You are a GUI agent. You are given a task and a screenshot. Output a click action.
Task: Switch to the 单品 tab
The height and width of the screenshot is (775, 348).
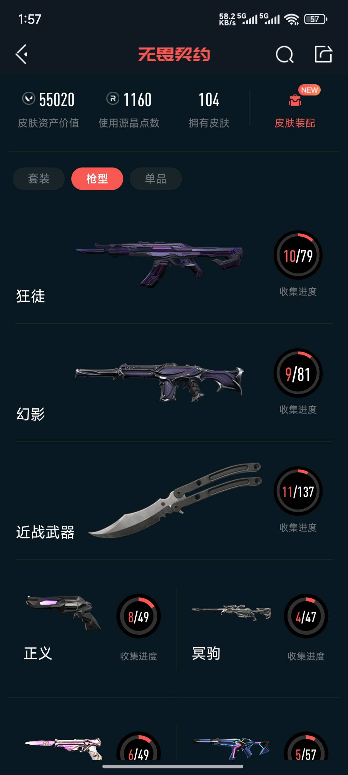tap(156, 178)
